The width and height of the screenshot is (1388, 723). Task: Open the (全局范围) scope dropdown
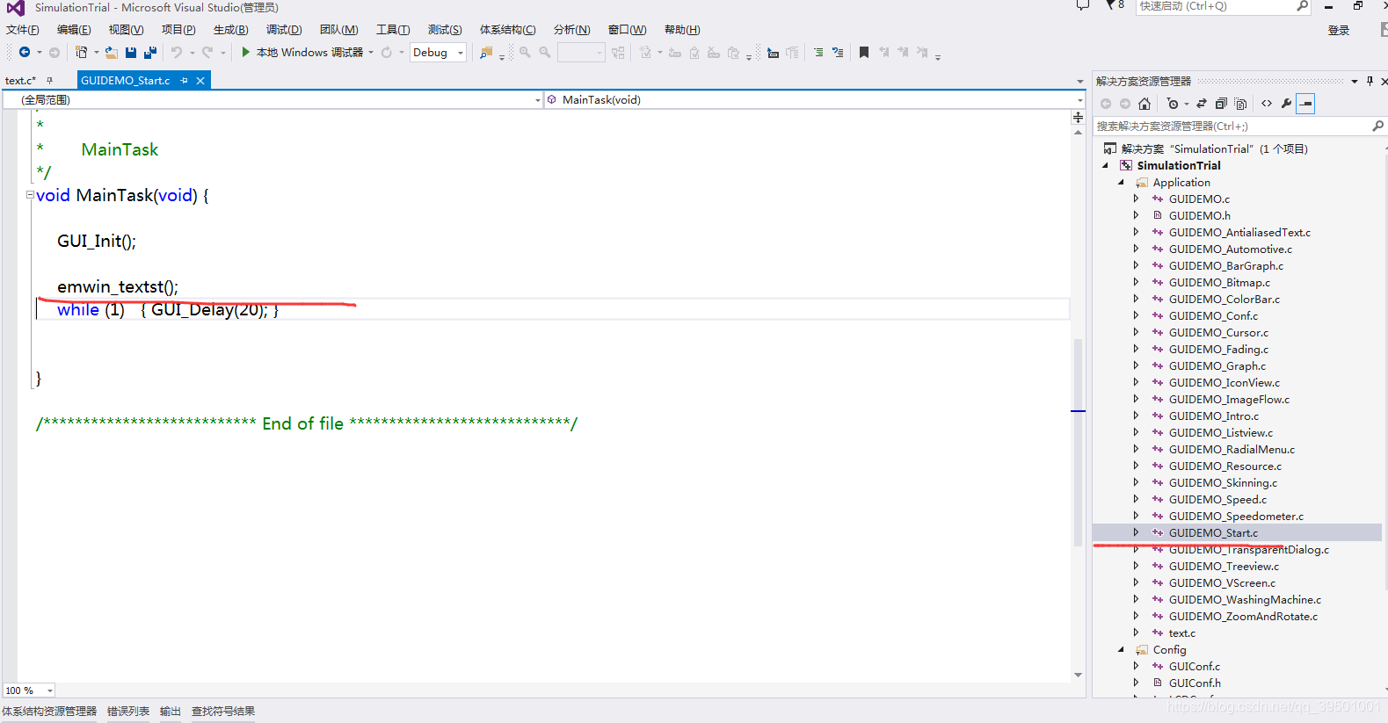[273, 100]
